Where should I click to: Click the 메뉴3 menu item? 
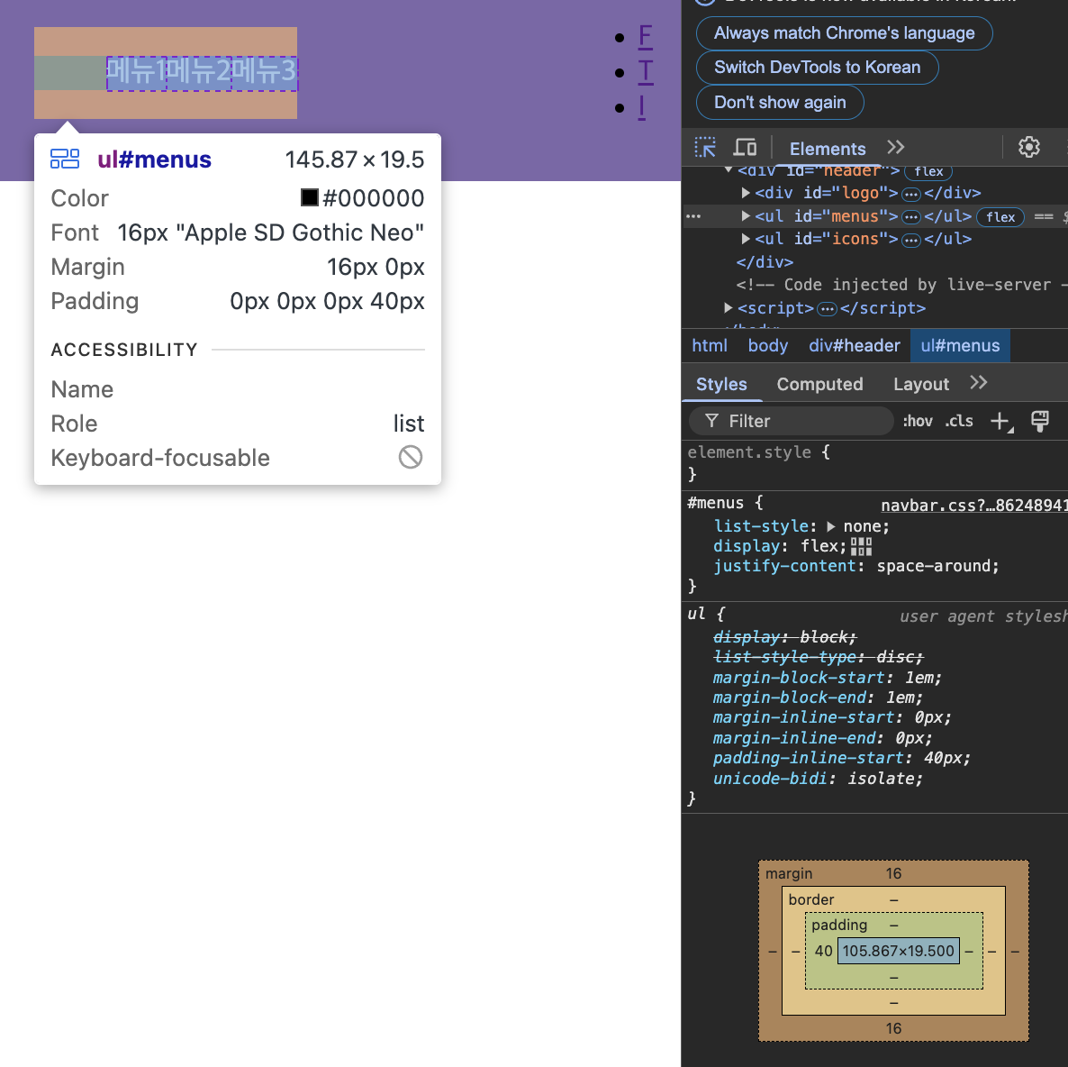click(x=264, y=72)
